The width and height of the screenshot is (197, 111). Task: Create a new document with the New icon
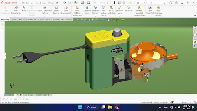[70, 3]
